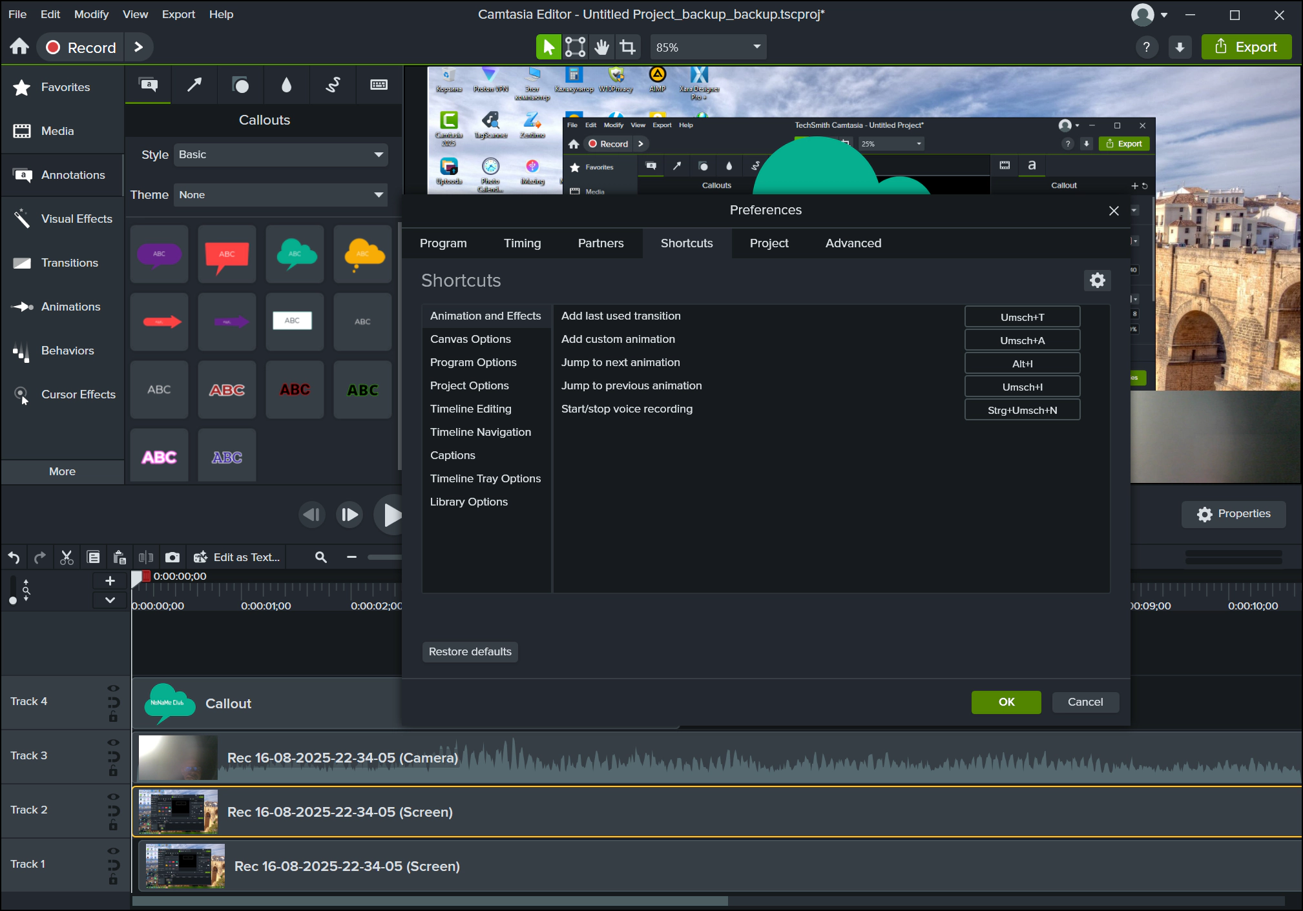Click the download arrow icon near Export
Screen dimensions: 1303x911
[1180, 47]
